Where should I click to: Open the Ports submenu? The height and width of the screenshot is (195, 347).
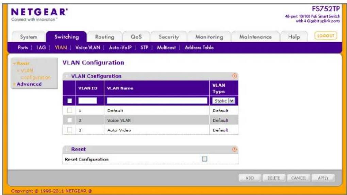(x=23, y=47)
